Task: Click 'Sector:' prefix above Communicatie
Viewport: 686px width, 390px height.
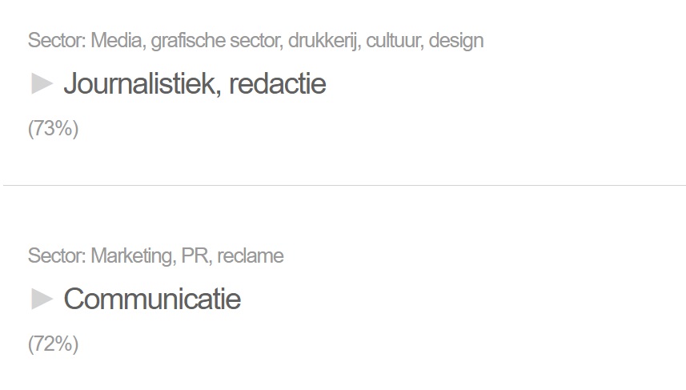Action: (x=57, y=256)
